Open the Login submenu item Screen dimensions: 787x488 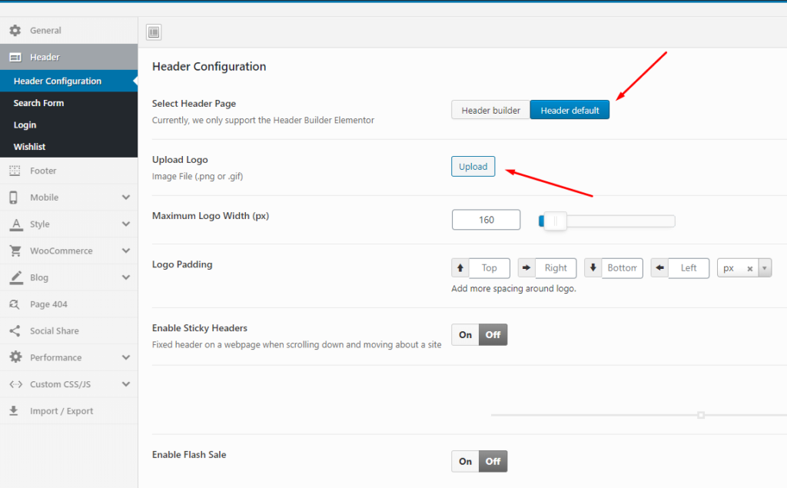click(x=68, y=125)
